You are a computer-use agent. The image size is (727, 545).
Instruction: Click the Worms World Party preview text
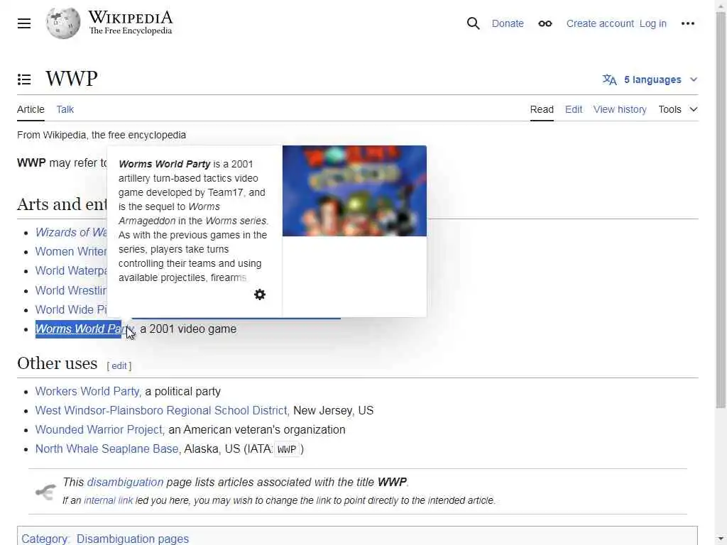point(193,221)
